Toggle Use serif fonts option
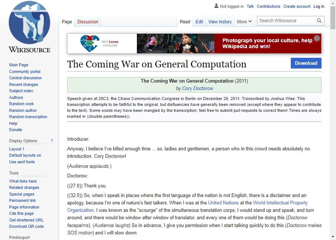The image size is (336, 240). coord(22,162)
